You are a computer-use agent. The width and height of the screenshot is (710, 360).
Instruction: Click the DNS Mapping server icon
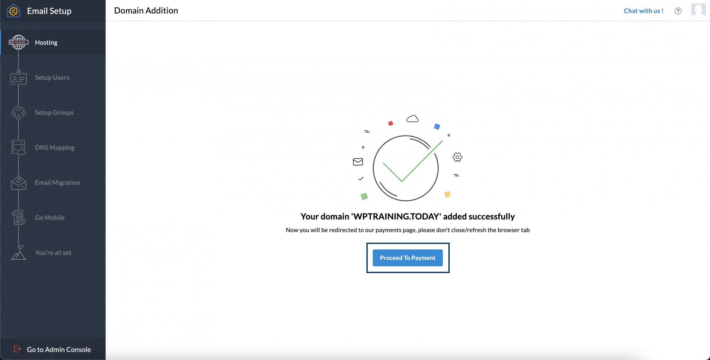tap(18, 148)
